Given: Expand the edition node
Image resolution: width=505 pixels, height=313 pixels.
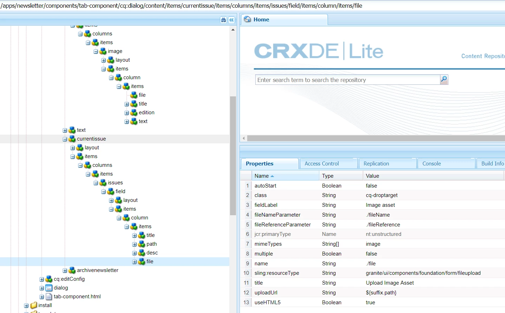Looking at the screenshot, I should point(127,113).
